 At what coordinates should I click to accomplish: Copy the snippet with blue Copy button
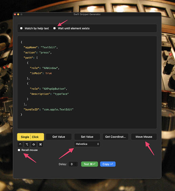point(108,164)
